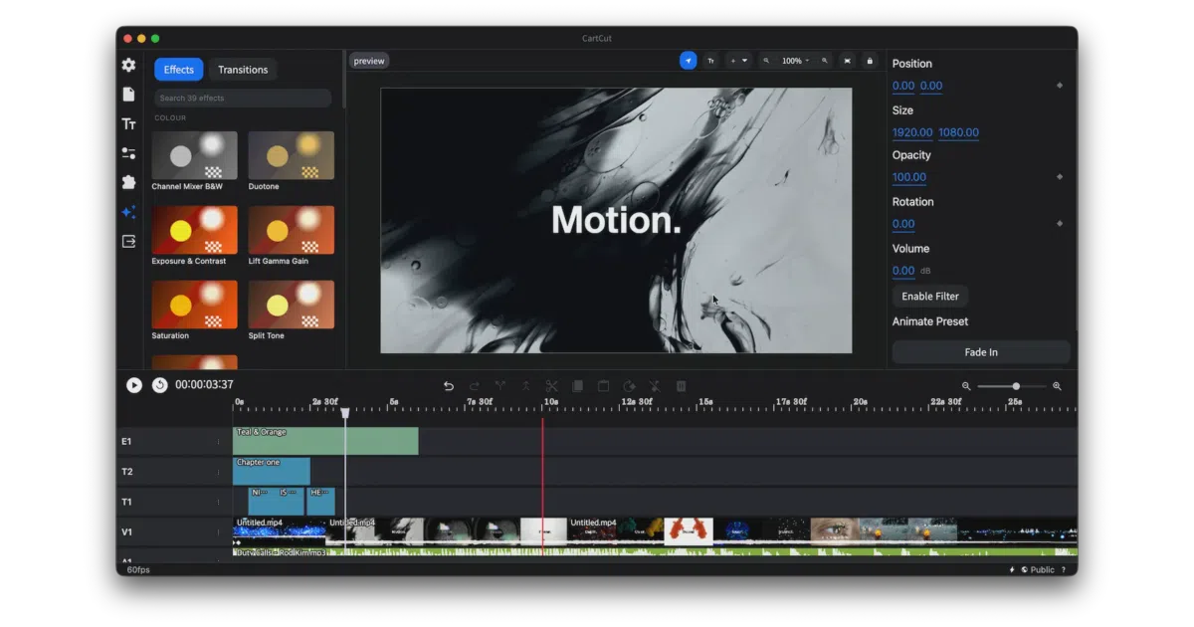Select the Duotone effect thumbnail

292,155
